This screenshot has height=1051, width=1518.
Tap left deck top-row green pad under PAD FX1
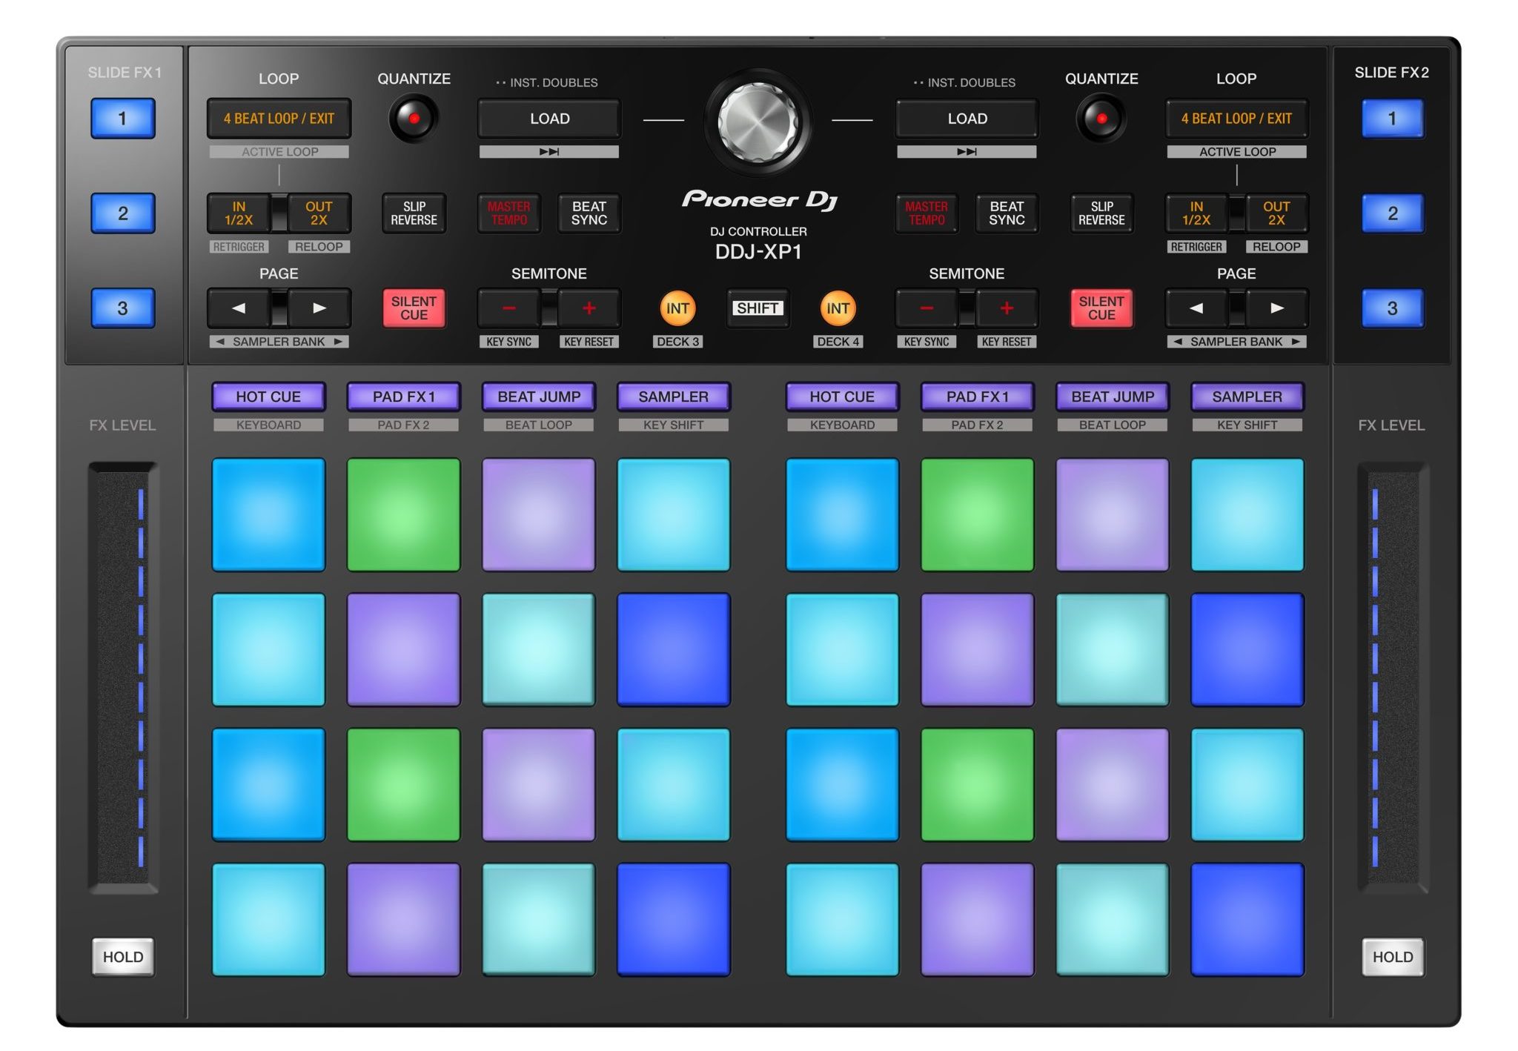pyautogui.click(x=403, y=515)
